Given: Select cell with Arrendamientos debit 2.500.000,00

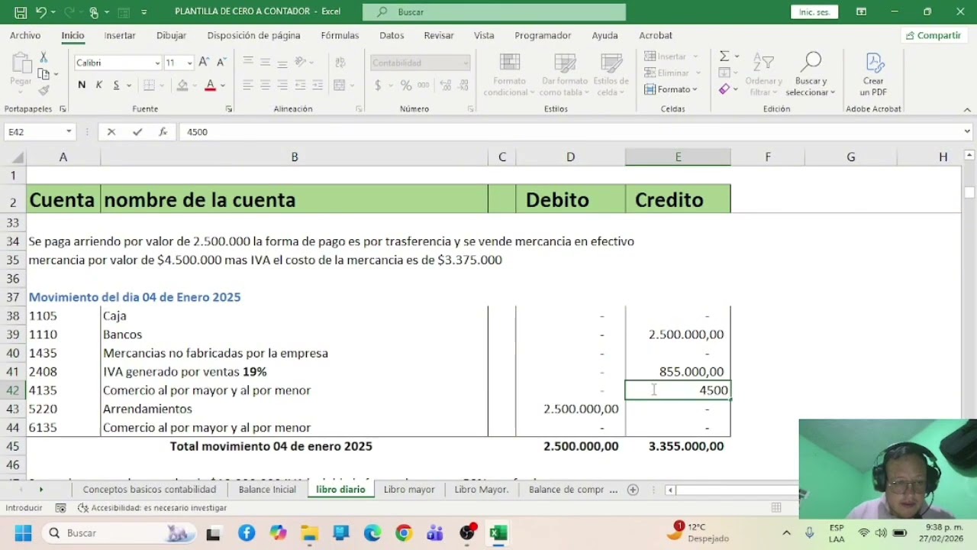Looking at the screenshot, I should pos(570,409).
